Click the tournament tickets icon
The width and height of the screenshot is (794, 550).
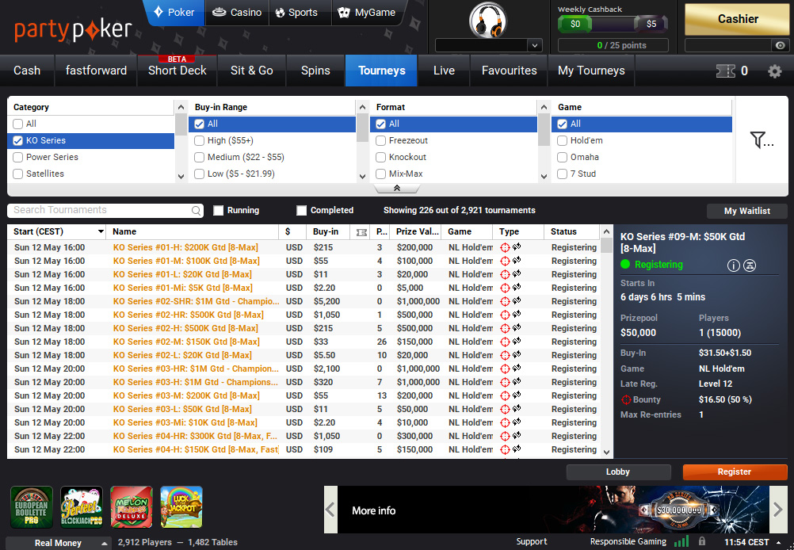(725, 71)
